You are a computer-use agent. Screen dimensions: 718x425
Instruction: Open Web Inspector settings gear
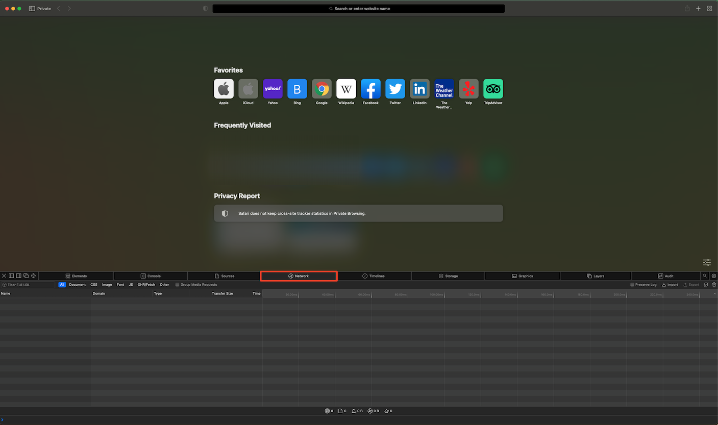tap(714, 276)
